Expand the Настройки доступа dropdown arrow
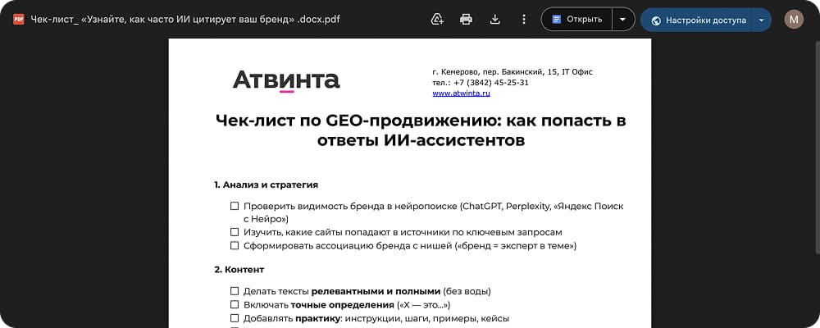The width and height of the screenshot is (820, 328). [761, 20]
